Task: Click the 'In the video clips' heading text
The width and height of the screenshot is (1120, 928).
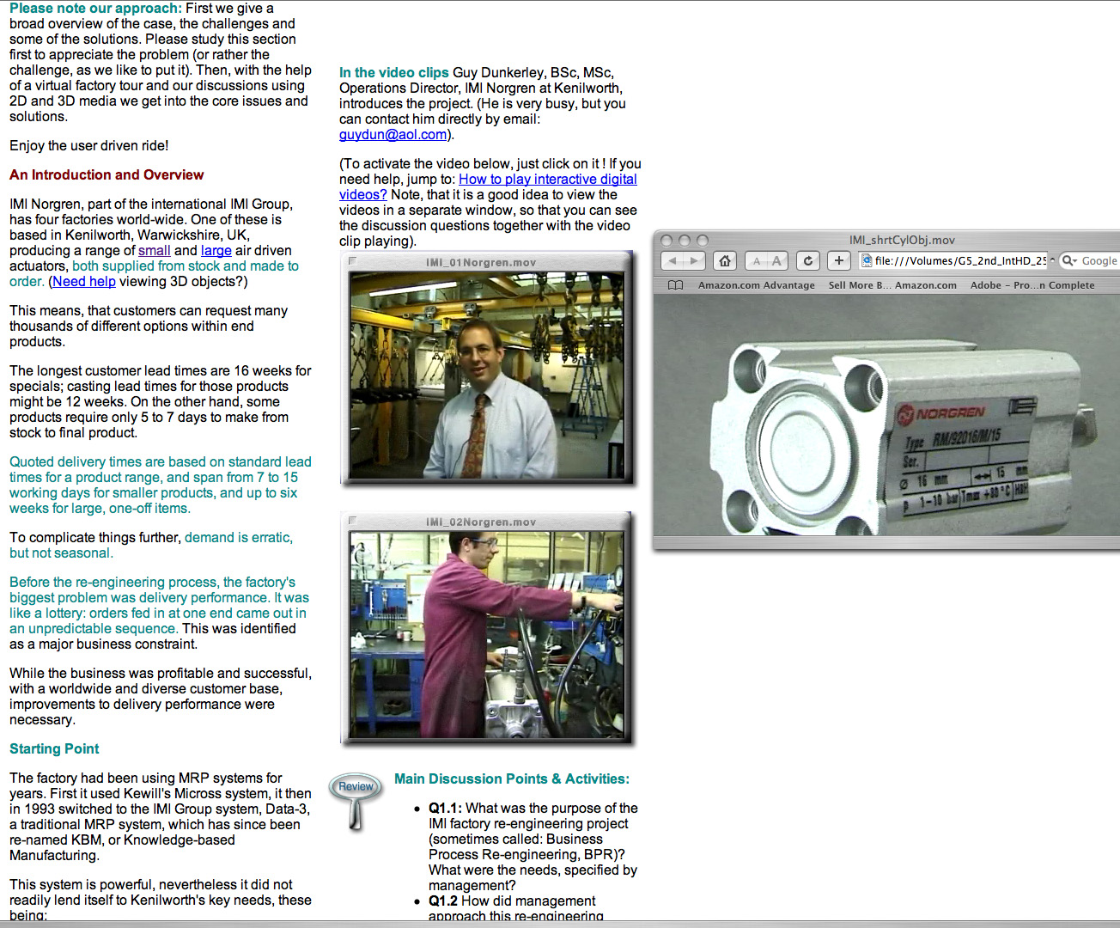Action: (x=394, y=72)
